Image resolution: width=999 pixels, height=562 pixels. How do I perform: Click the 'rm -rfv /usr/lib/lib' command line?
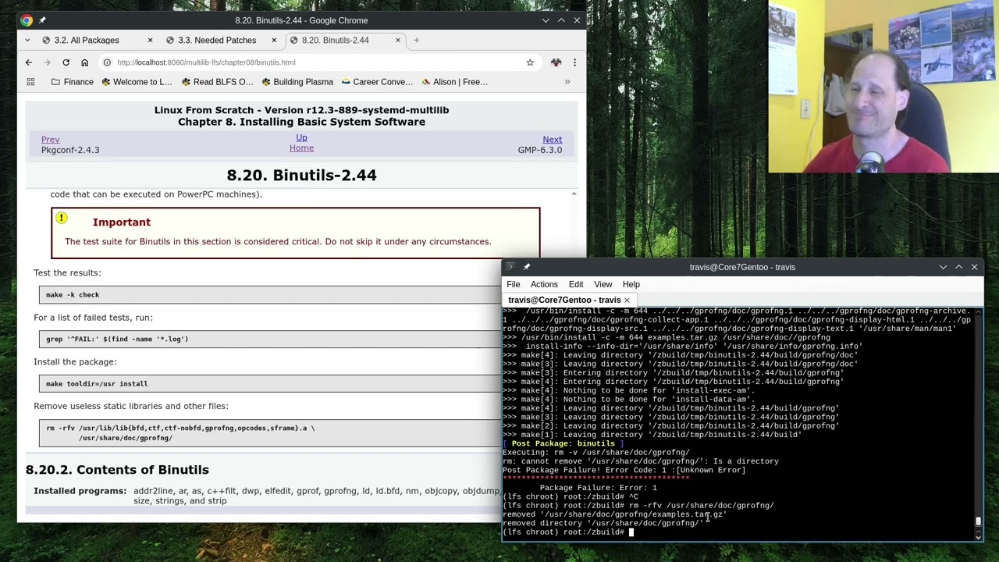coord(180,428)
